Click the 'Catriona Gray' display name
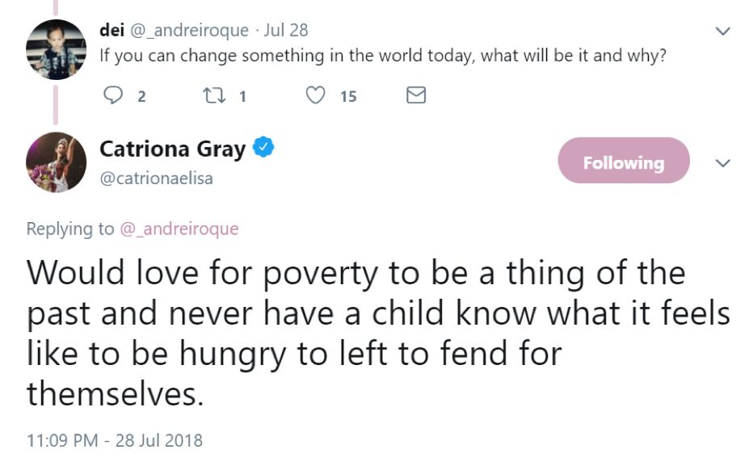 pyautogui.click(x=172, y=149)
